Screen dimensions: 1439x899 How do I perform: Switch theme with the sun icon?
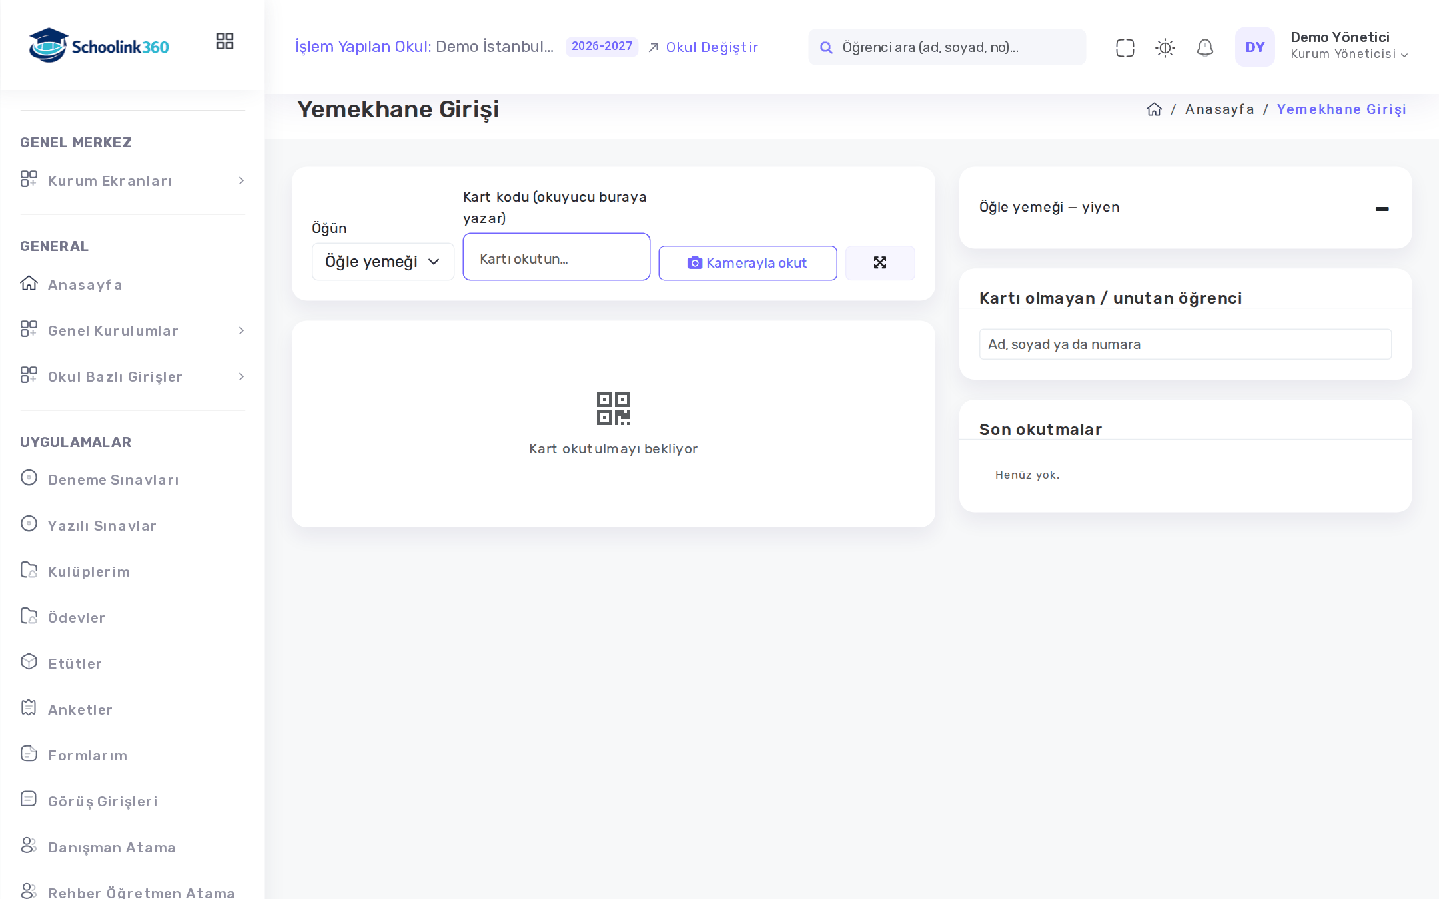tap(1165, 47)
